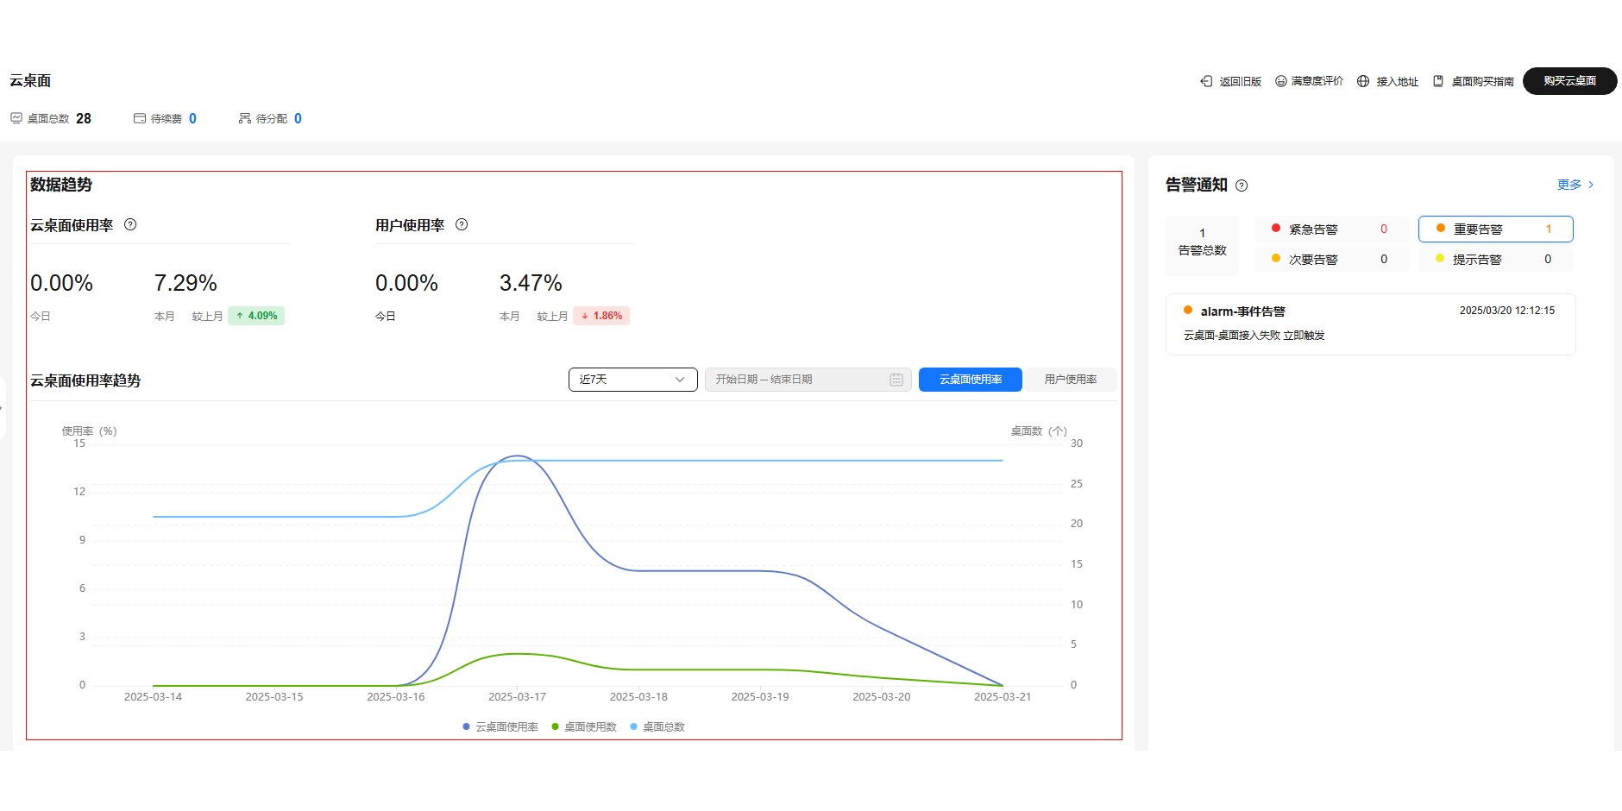Click help icon next to 用户使用率
Viewport: 1622px width, 811px height.
pyautogui.click(x=462, y=225)
